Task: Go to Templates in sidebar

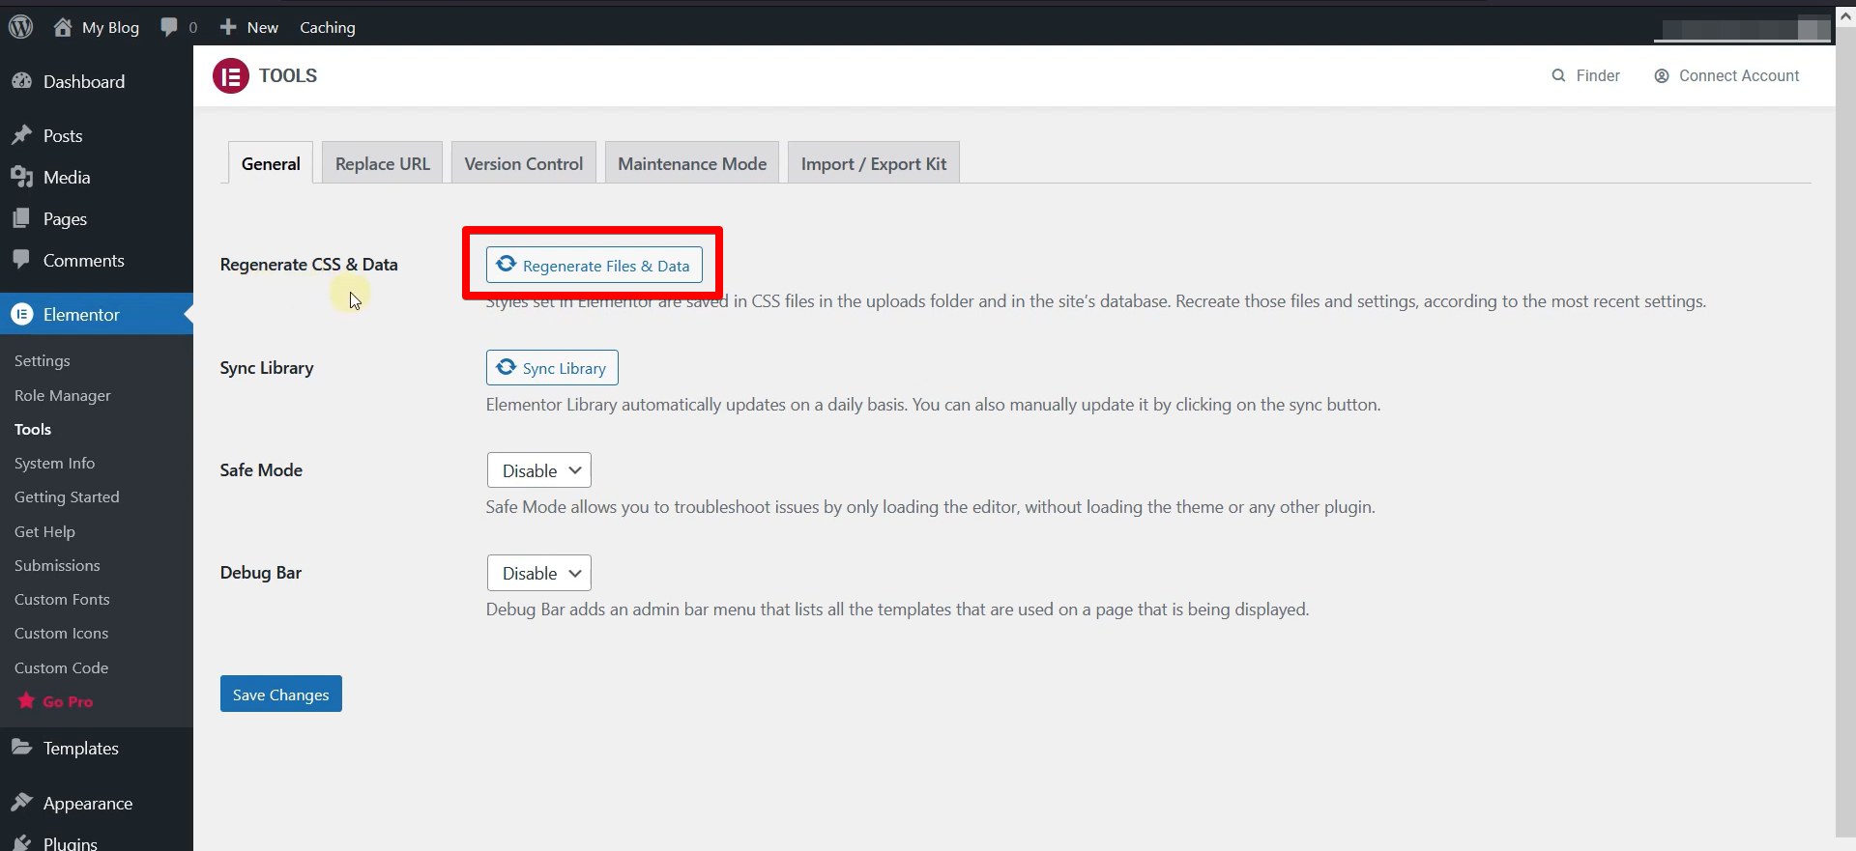Action: tap(80, 749)
